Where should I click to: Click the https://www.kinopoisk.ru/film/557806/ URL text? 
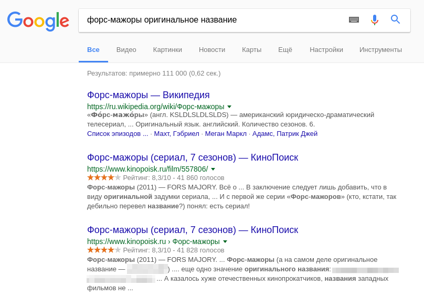(x=147, y=169)
